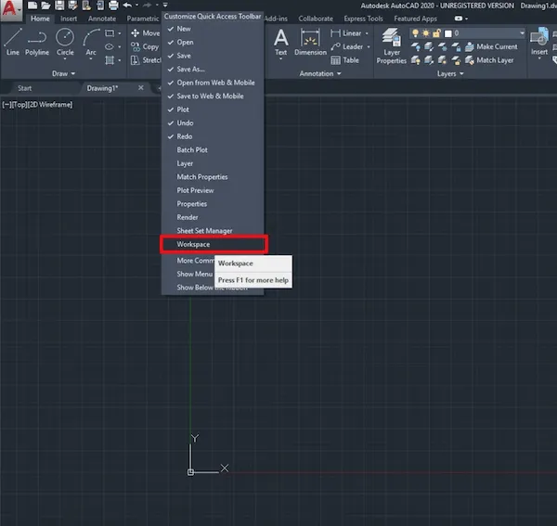Close the Drawing1 file tab
The height and width of the screenshot is (526, 557).
(x=141, y=87)
